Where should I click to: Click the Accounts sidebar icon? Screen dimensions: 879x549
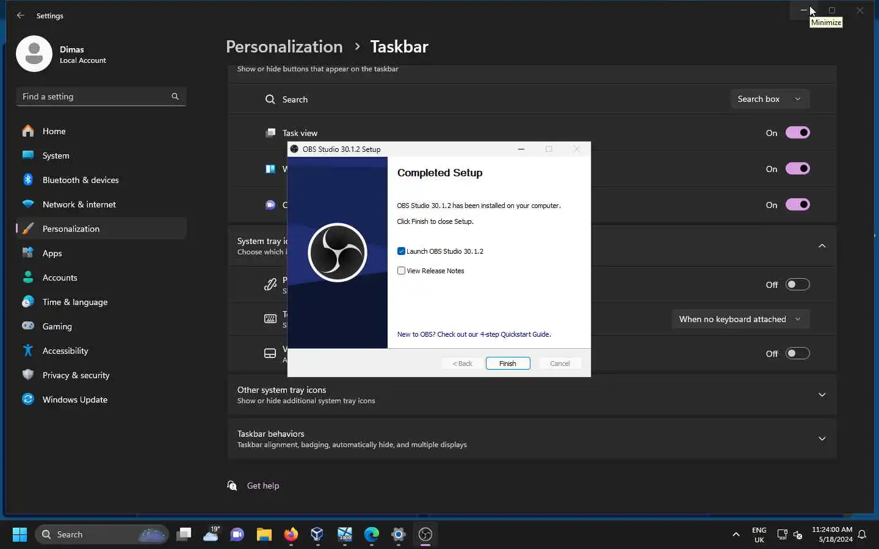click(28, 278)
